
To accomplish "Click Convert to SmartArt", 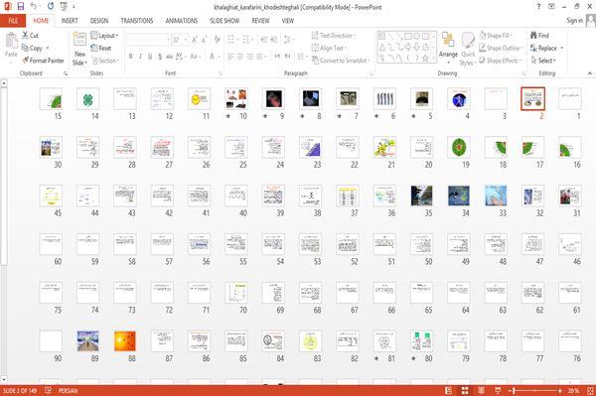I will 340,61.
